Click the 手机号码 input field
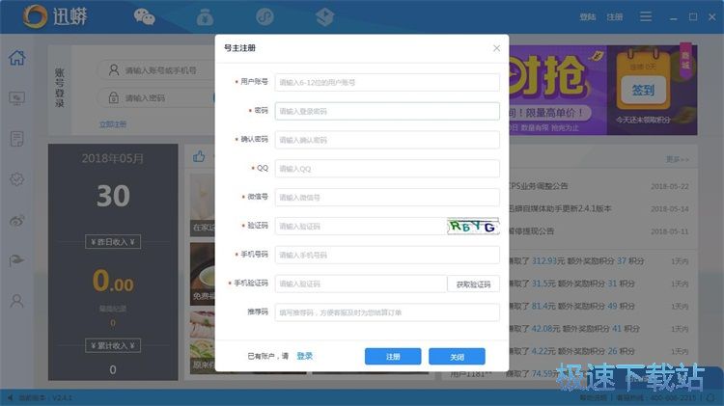Viewport: 724px width, 406px height. coord(387,255)
